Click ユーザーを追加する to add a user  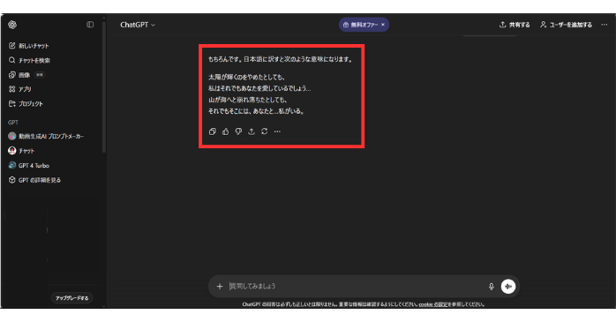tap(566, 25)
